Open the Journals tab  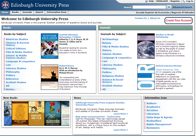[x=27, y=12]
